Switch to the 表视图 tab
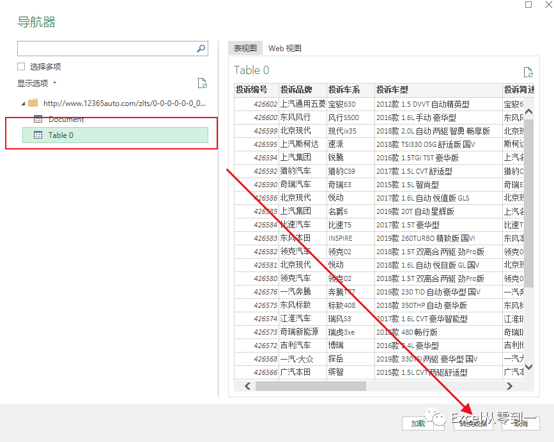Viewport: 554px width, 442px height. click(245, 48)
